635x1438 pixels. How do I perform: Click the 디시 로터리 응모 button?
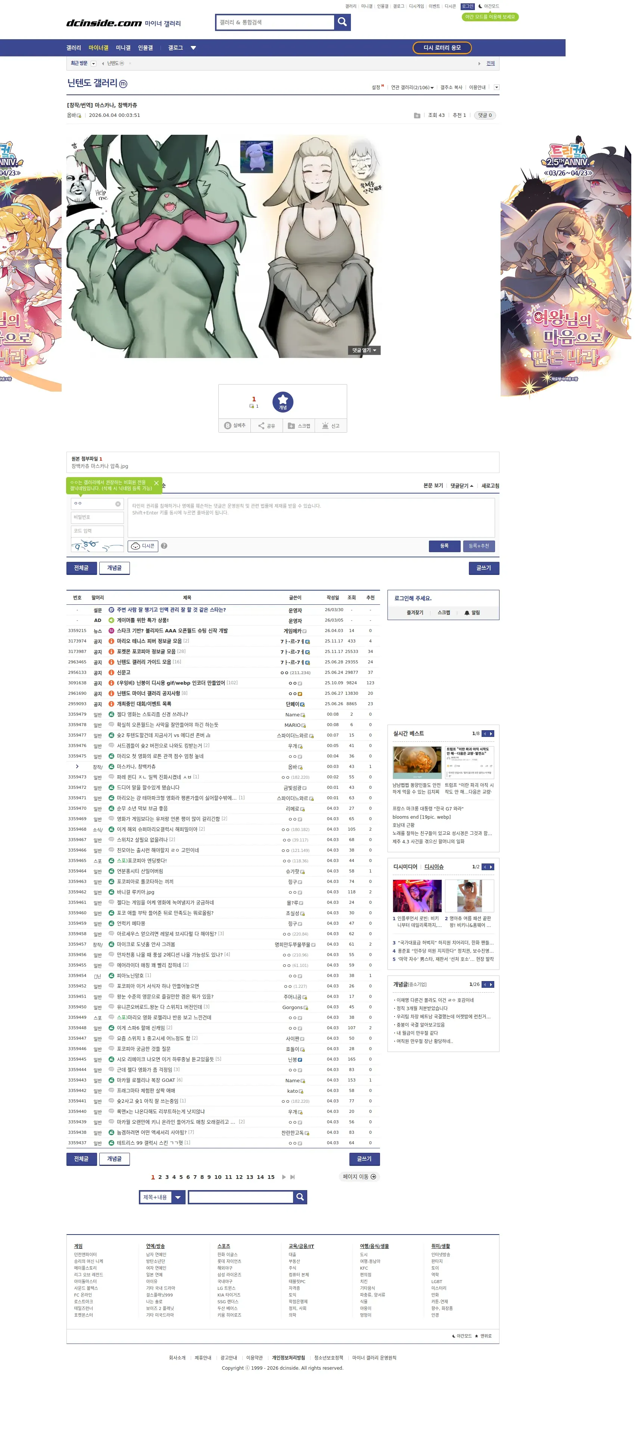click(x=442, y=48)
